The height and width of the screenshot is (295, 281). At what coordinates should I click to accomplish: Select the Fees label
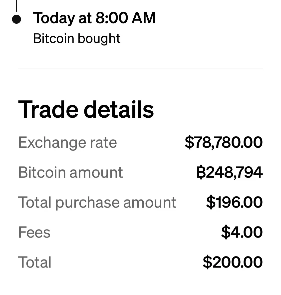[34, 232]
